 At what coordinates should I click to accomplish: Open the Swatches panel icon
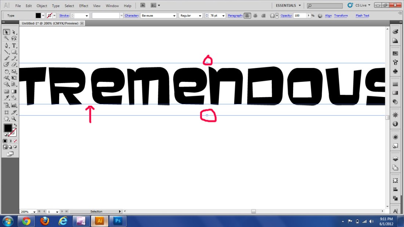tap(395, 53)
